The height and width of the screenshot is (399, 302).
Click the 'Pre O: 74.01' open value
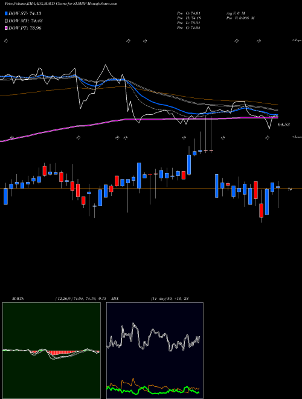pos(188,13)
